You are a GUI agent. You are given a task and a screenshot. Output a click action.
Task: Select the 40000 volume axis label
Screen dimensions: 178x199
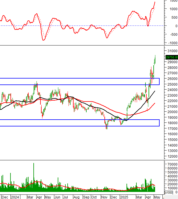tap(172, 176)
